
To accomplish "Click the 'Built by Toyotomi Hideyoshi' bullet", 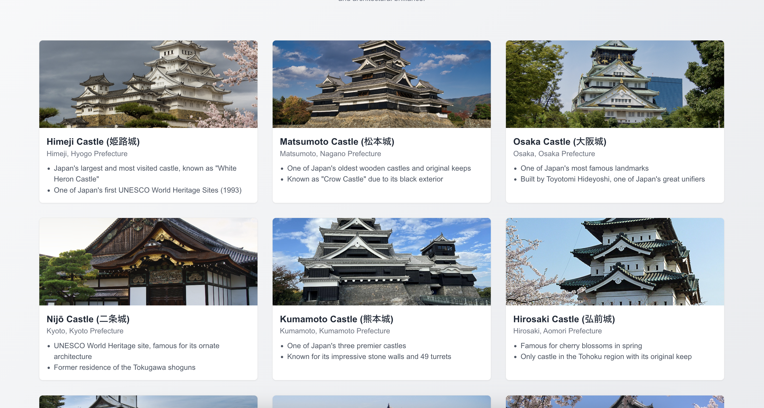I will 612,179.
